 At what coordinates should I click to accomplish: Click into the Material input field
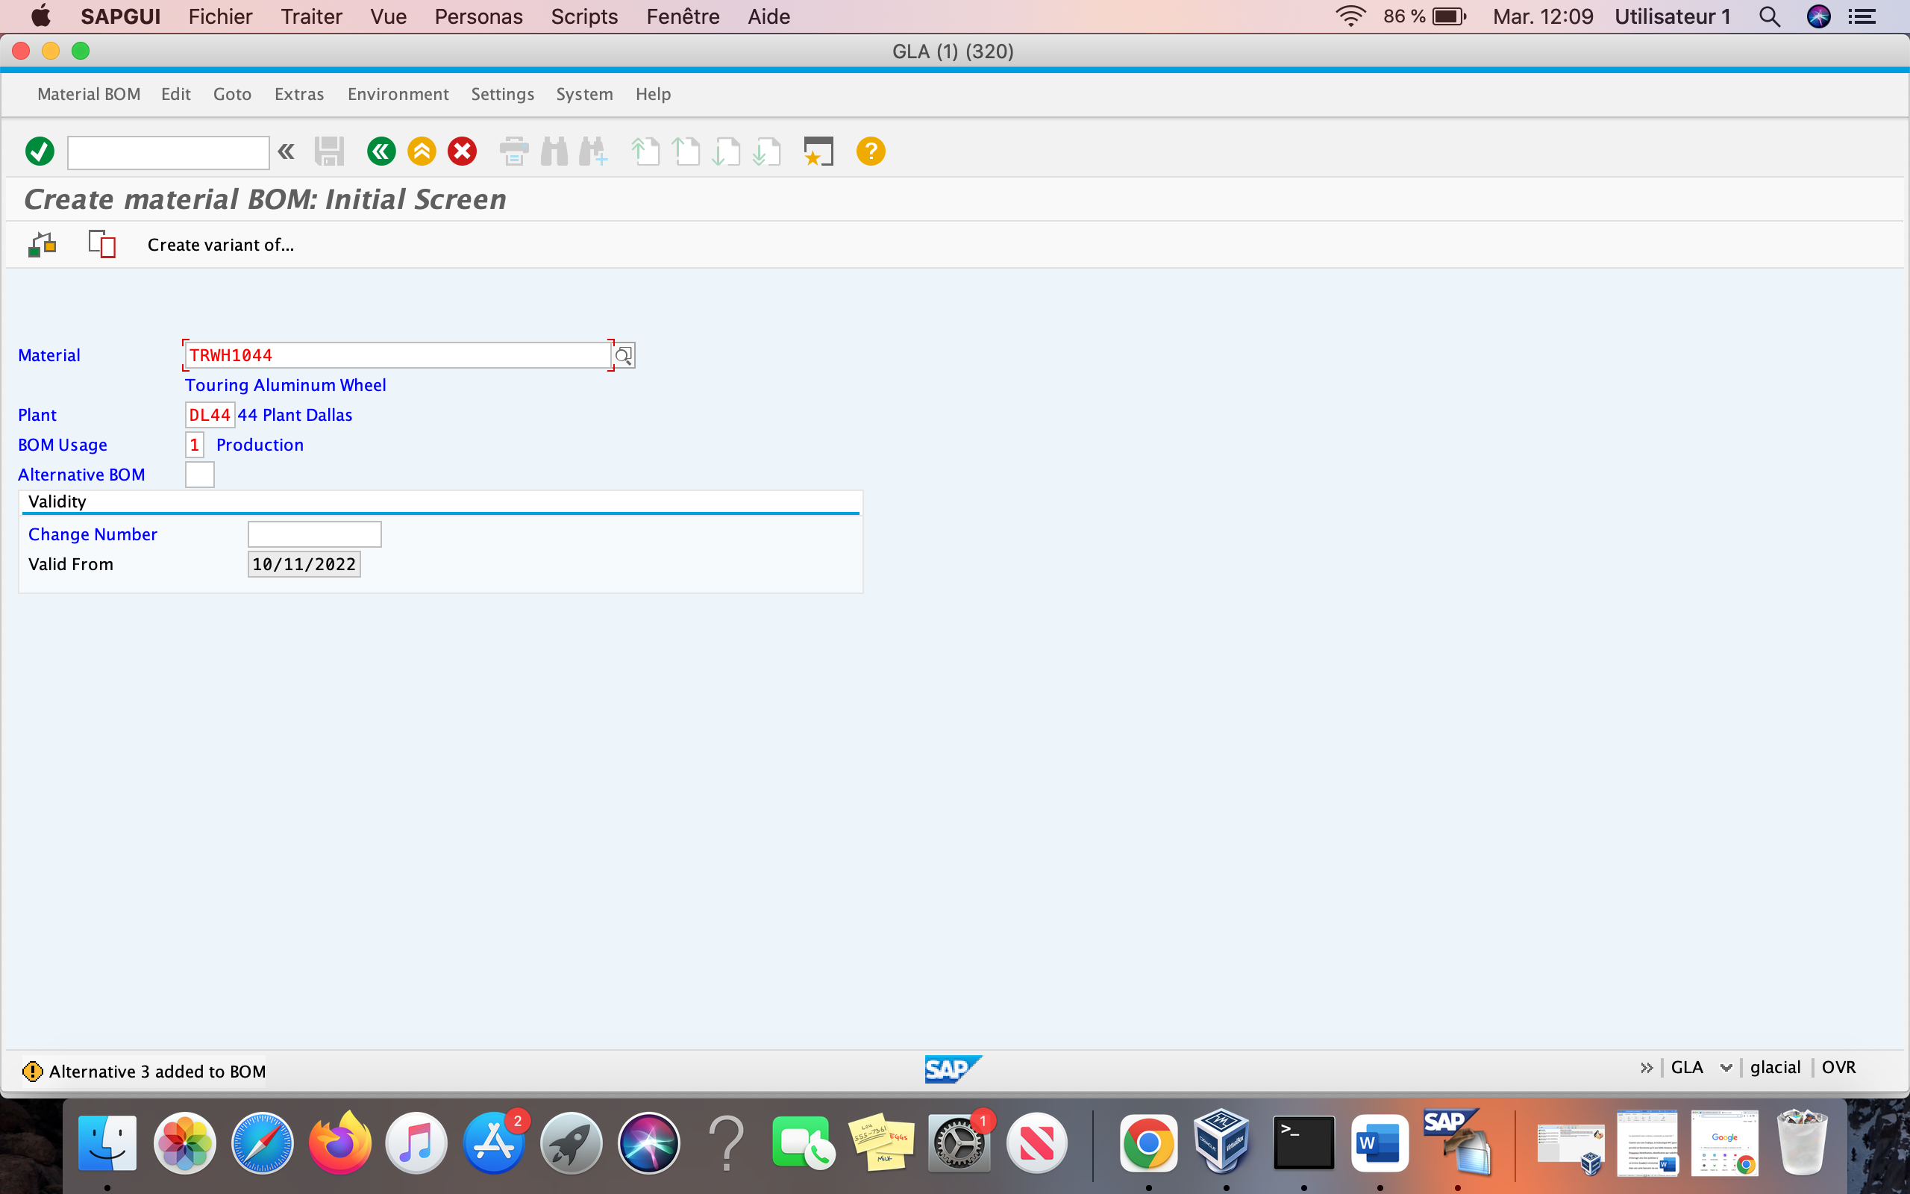point(398,355)
